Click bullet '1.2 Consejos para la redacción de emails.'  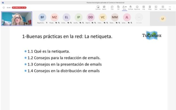64,58
